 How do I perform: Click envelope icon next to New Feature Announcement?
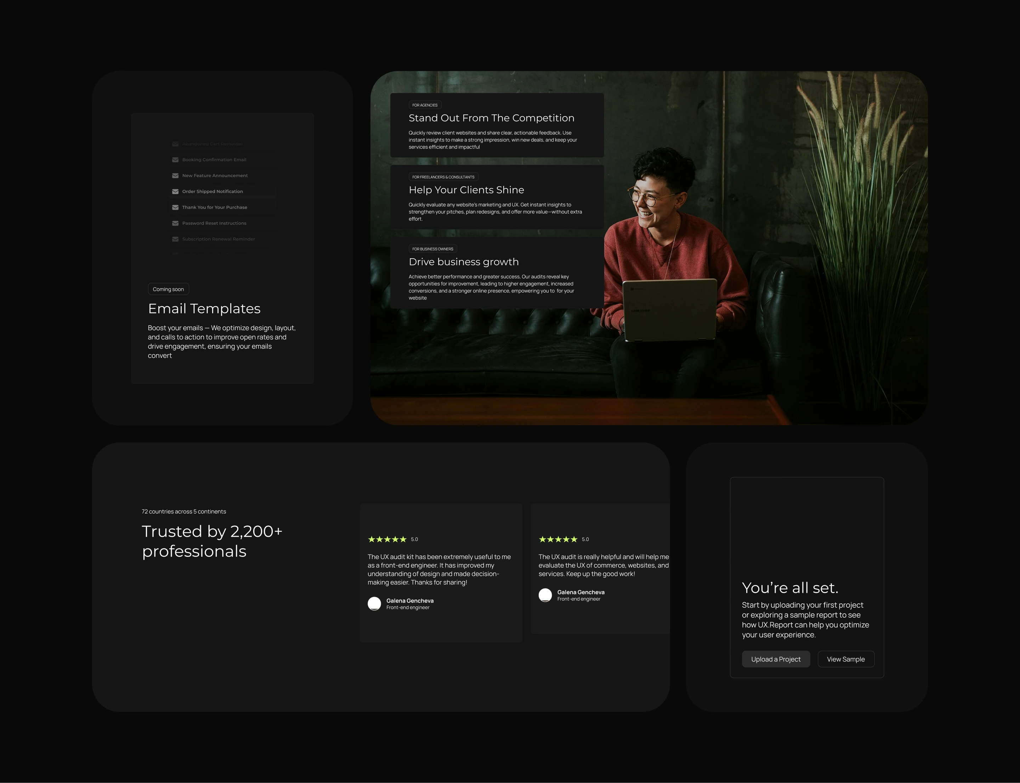(175, 176)
